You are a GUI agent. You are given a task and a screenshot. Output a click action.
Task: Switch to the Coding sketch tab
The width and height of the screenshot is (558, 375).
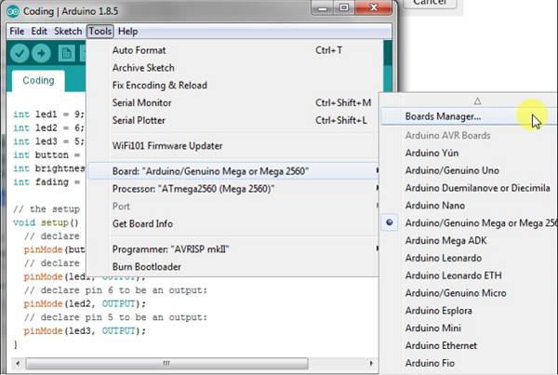pyautogui.click(x=38, y=80)
